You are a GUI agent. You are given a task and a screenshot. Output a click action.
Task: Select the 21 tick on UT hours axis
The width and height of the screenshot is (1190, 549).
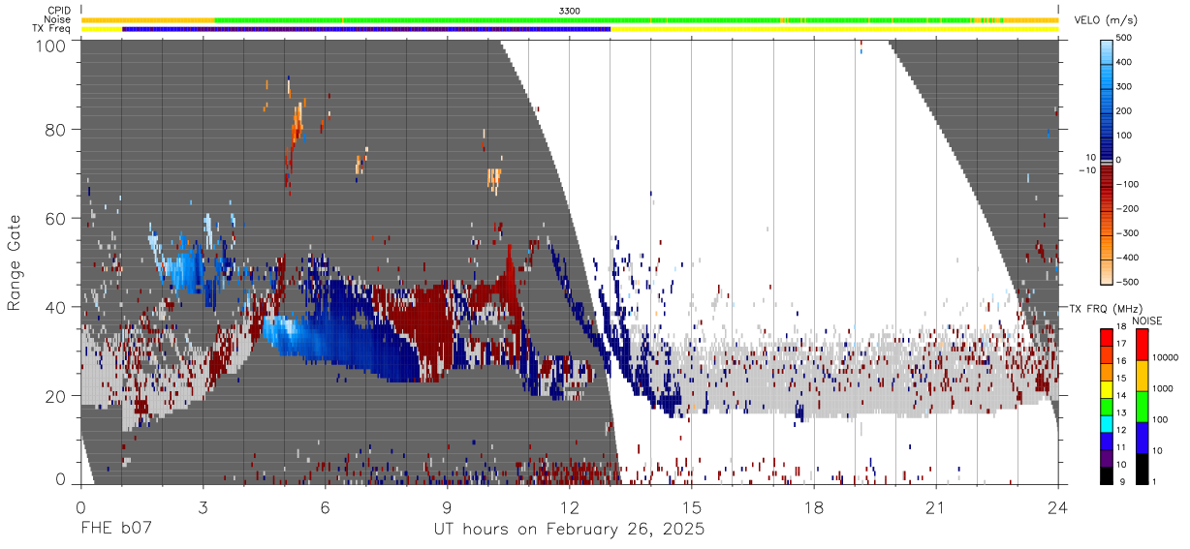coord(935,506)
